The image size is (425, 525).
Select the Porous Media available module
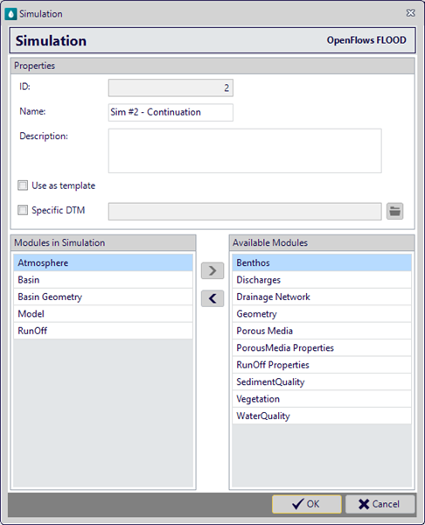click(x=322, y=331)
